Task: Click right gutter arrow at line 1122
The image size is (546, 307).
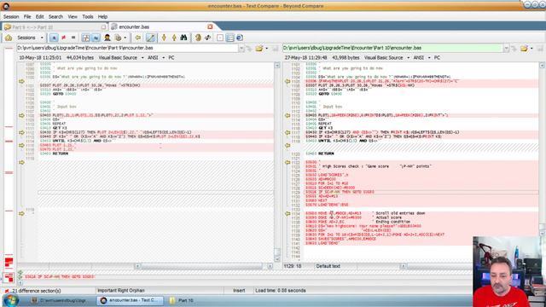Action: (288, 162)
